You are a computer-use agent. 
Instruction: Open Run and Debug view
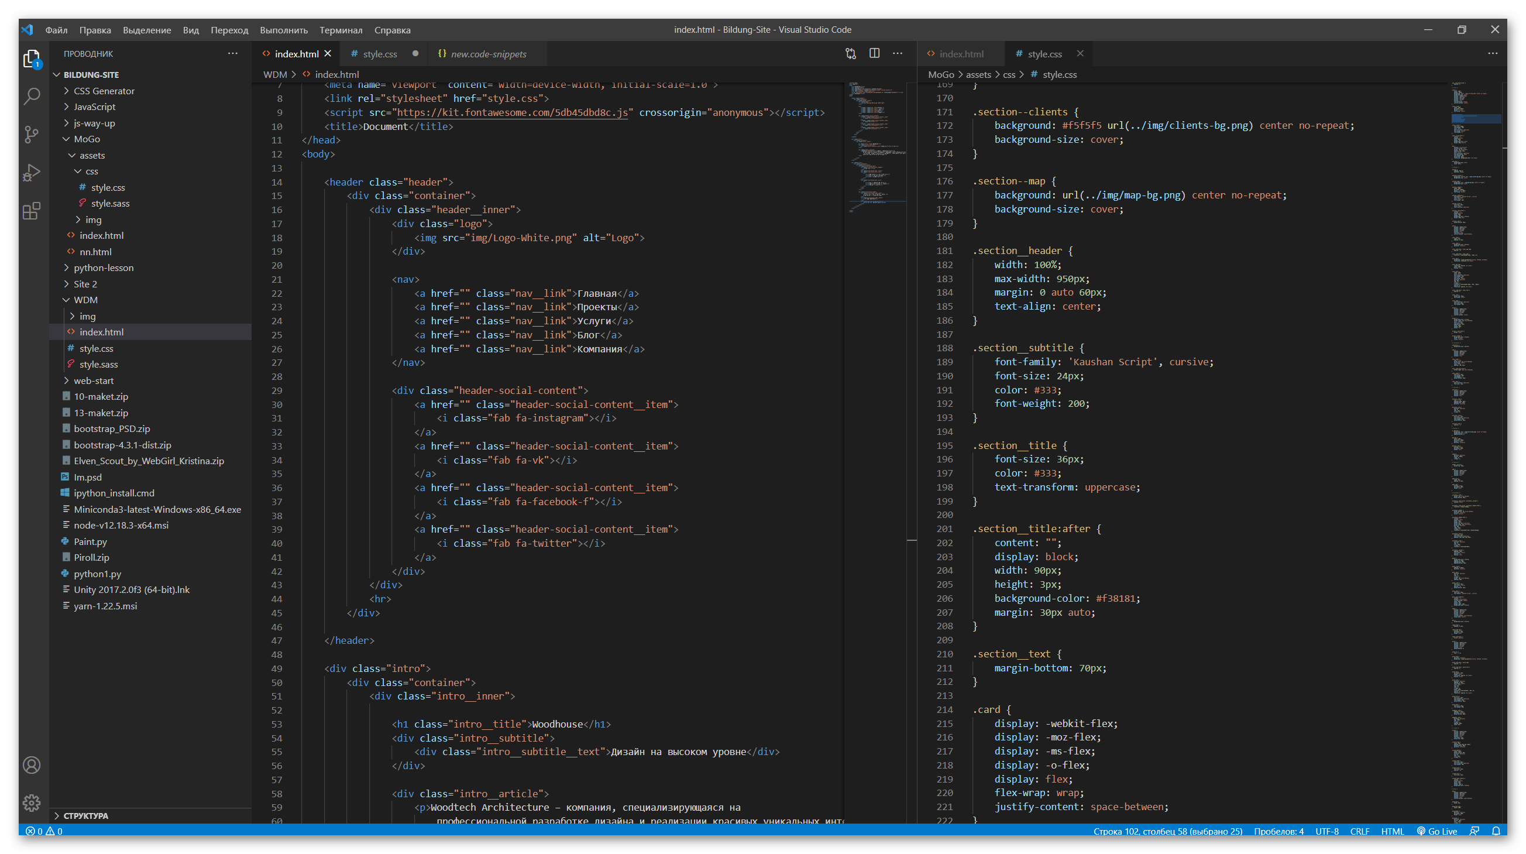coord(32,173)
